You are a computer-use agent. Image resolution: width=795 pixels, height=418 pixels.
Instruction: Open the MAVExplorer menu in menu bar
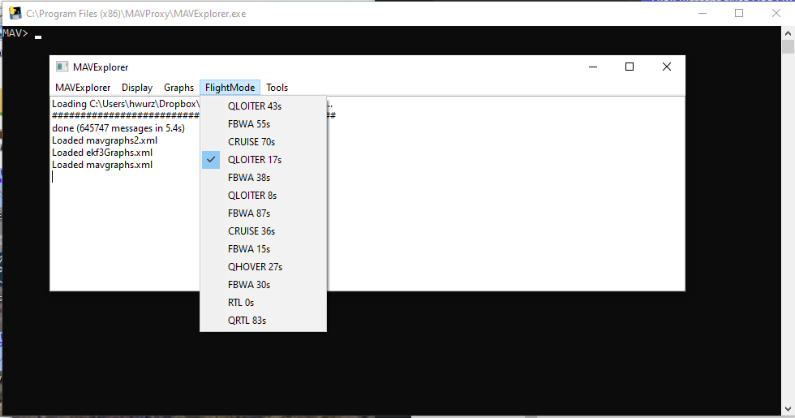point(83,88)
